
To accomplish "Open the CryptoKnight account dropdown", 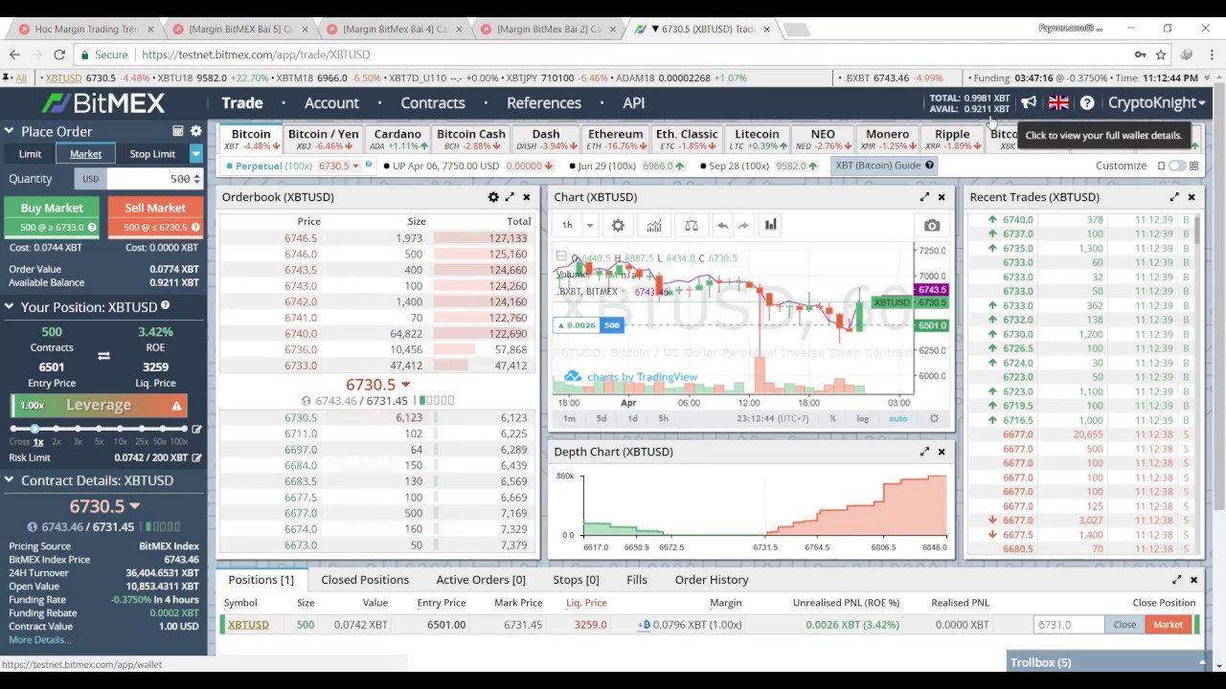I will (1156, 102).
